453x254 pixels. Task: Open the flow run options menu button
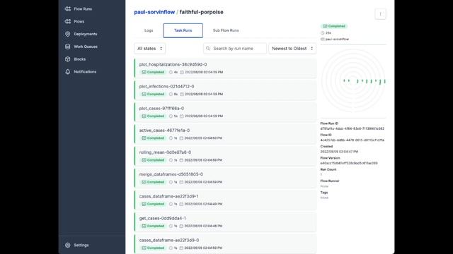point(380,14)
